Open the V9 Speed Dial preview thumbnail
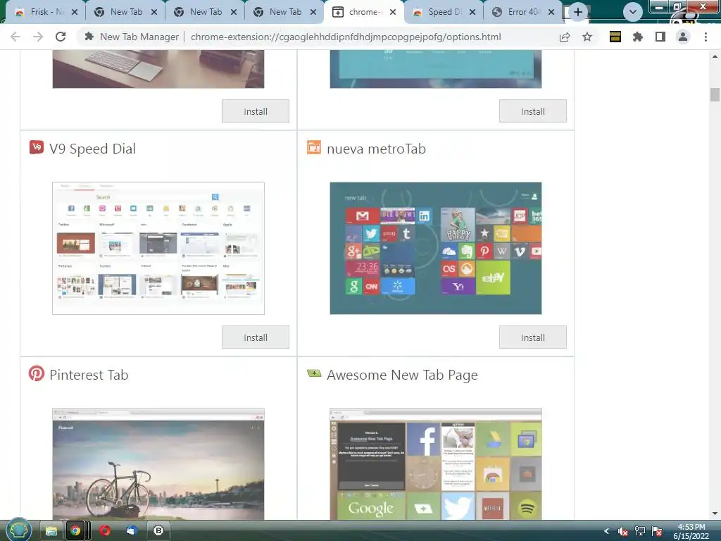The height and width of the screenshot is (541, 721). point(158,249)
